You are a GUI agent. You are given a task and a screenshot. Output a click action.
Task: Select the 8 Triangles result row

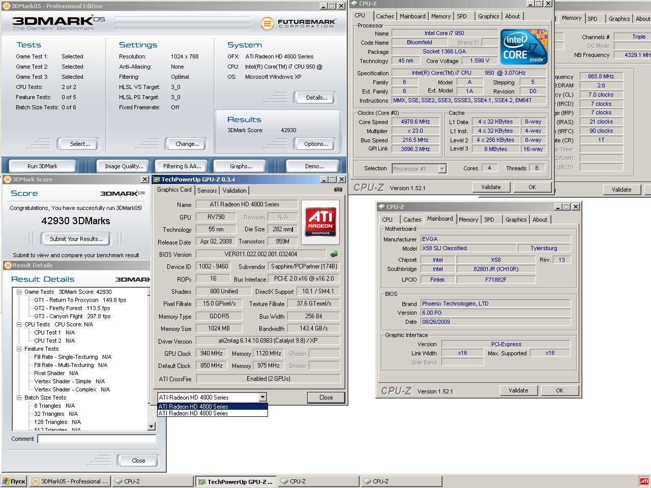tap(54, 406)
